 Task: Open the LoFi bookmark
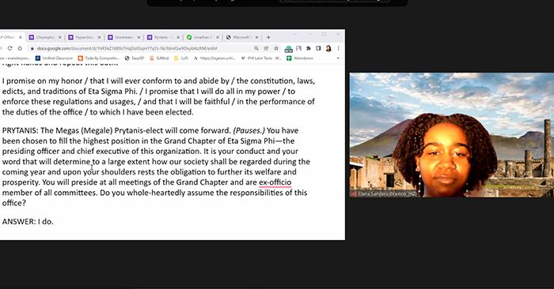(181, 58)
